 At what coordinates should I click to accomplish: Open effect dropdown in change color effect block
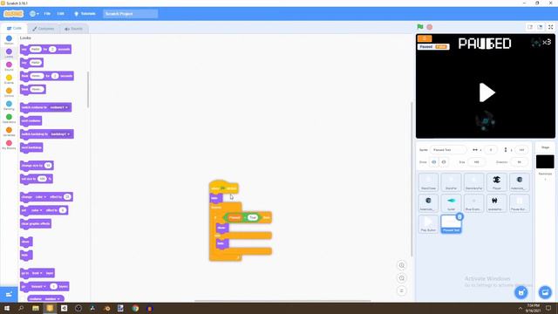coord(40,197)
